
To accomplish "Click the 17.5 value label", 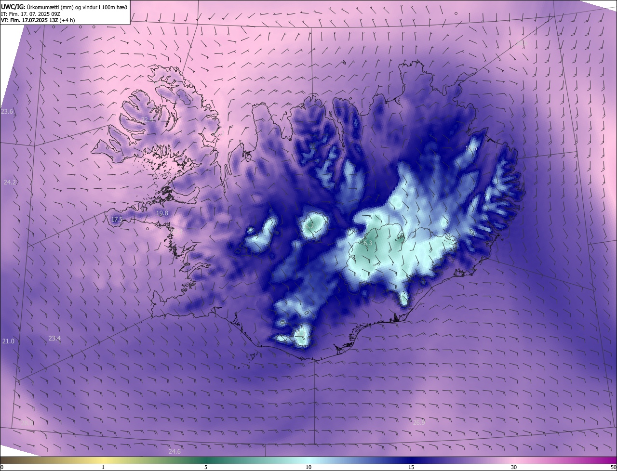I will (116, 219).
